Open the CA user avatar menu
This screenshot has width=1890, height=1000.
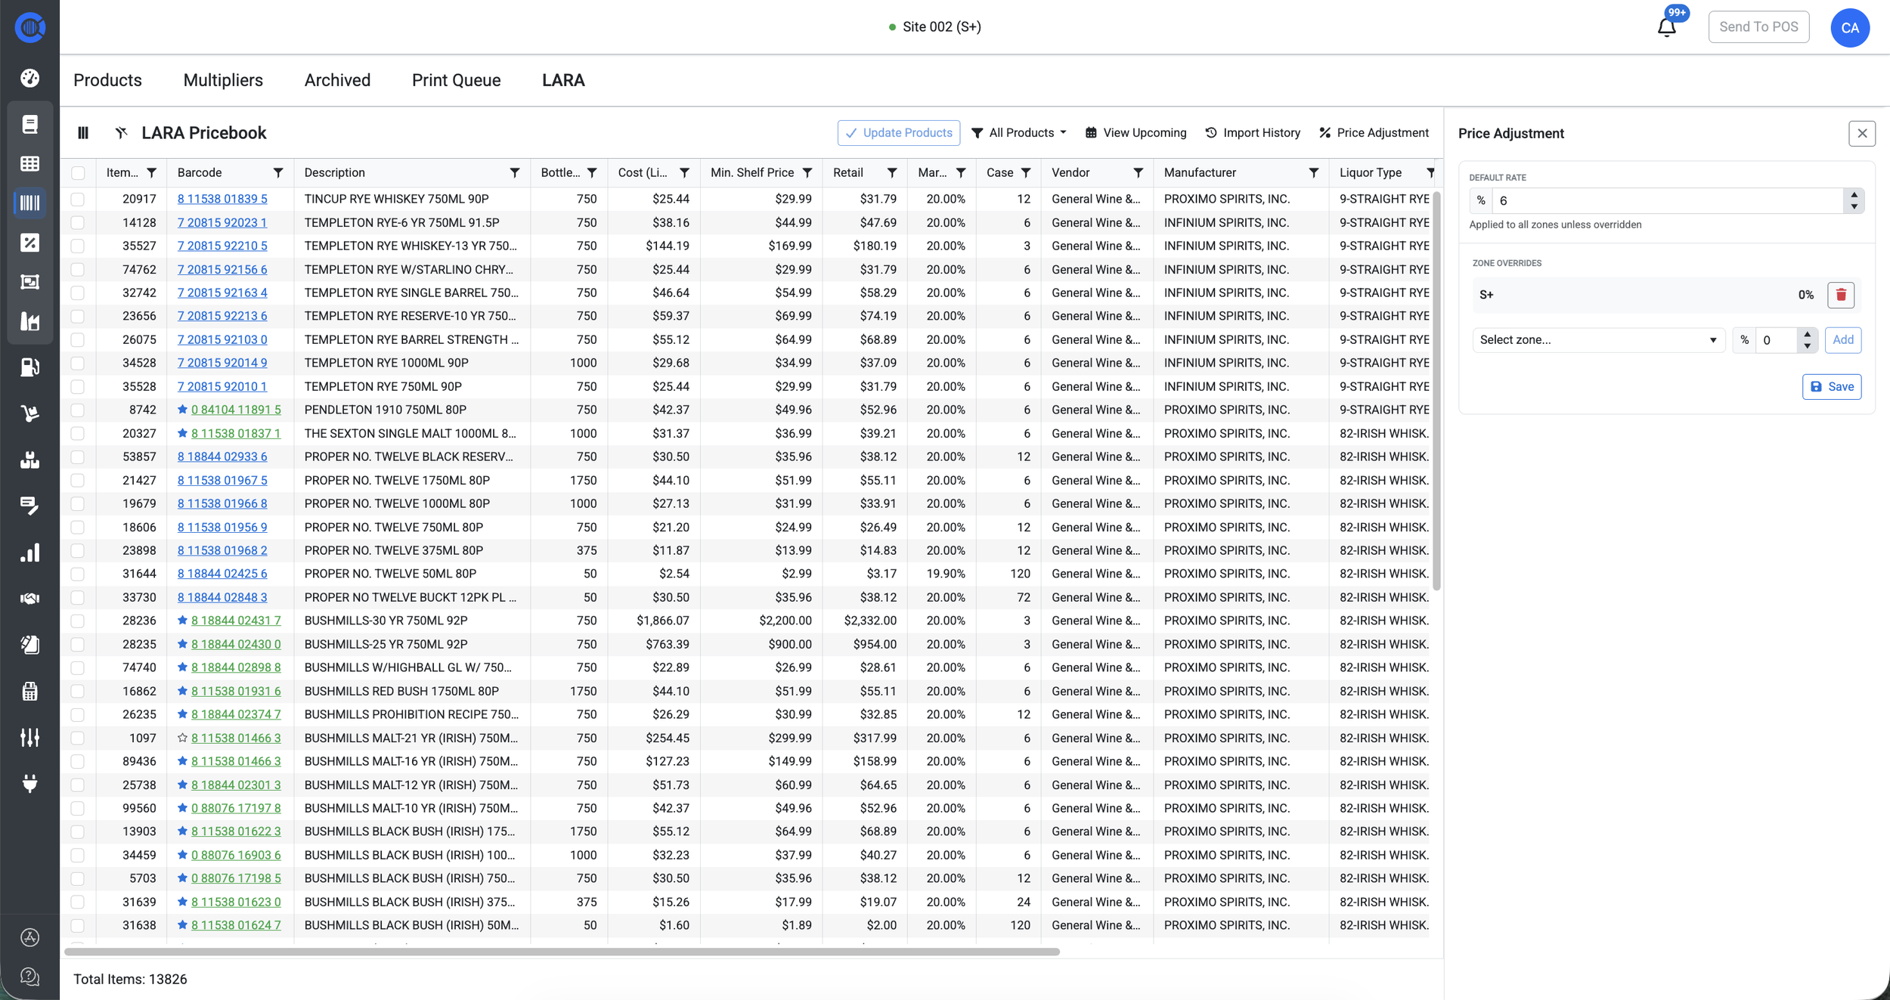[x=1850, y=28]
